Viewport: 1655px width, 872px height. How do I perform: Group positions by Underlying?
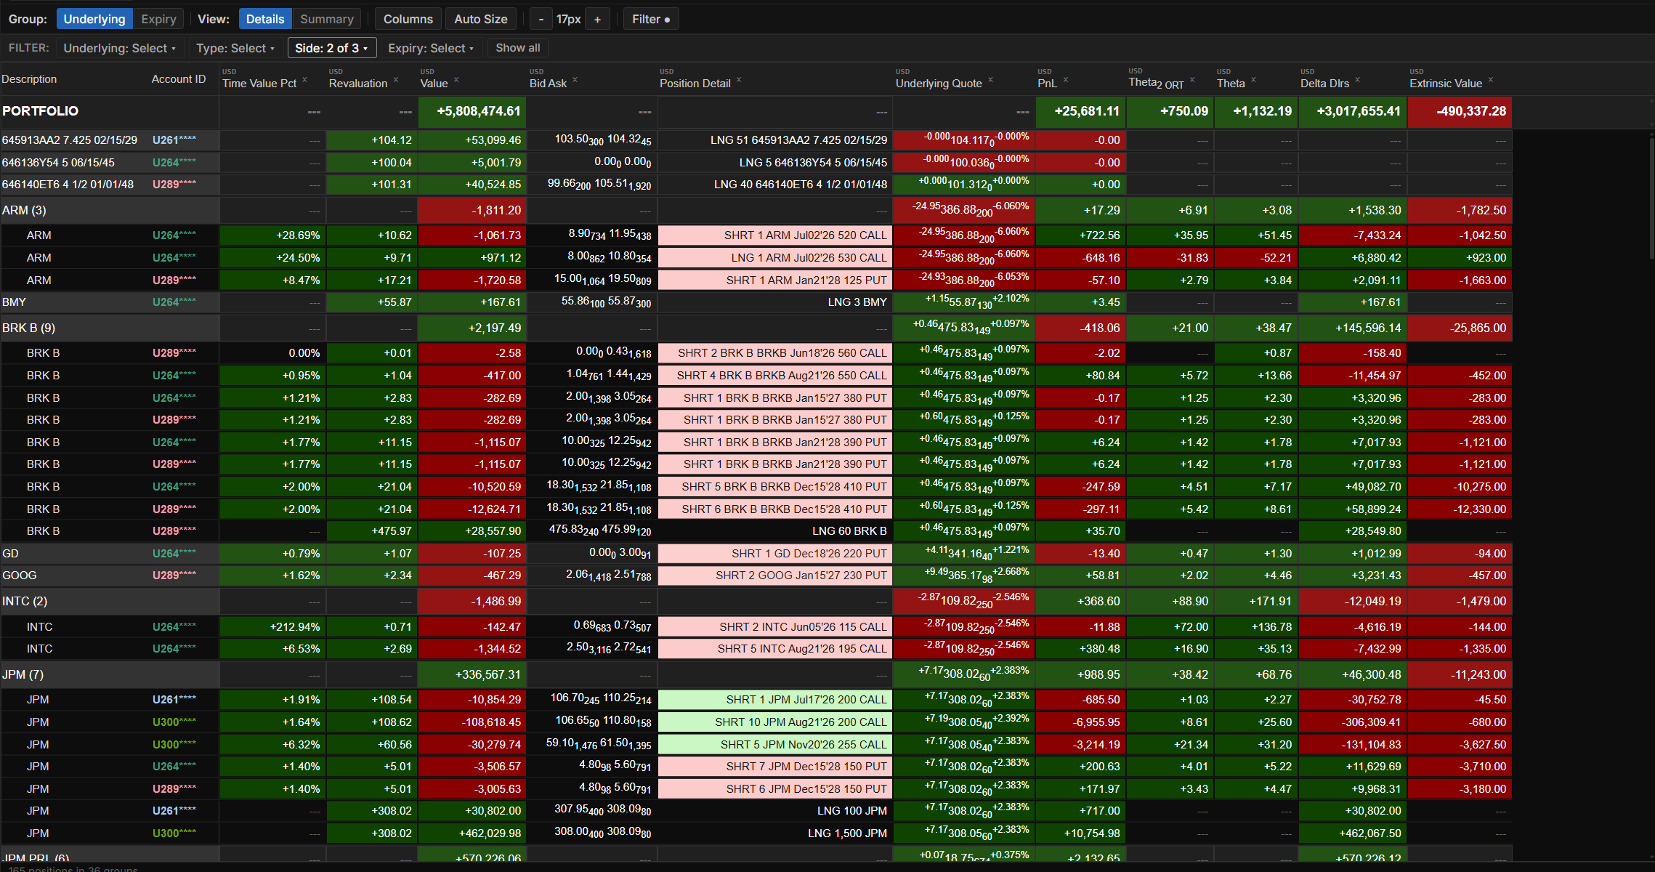pyautogui.click(x=94, y=19)
